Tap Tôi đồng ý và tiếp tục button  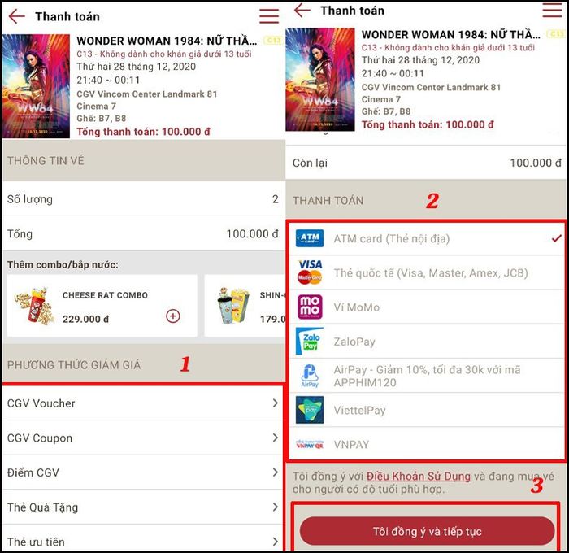427,531
